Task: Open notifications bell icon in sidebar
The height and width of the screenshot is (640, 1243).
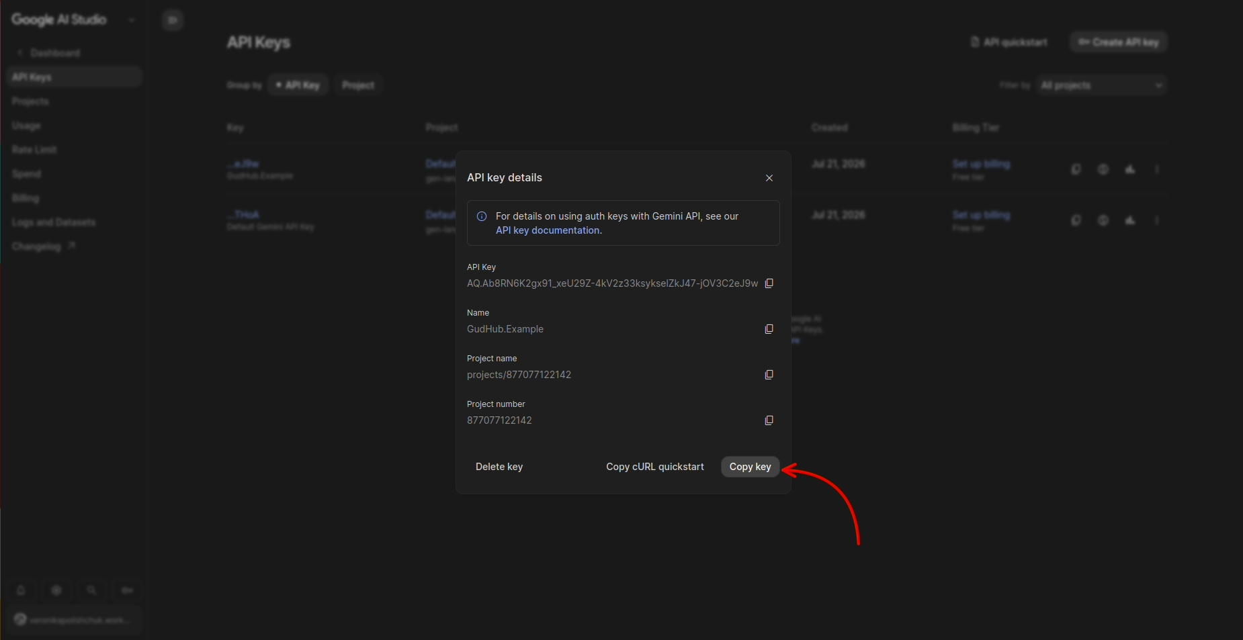Action: [21, 590]
